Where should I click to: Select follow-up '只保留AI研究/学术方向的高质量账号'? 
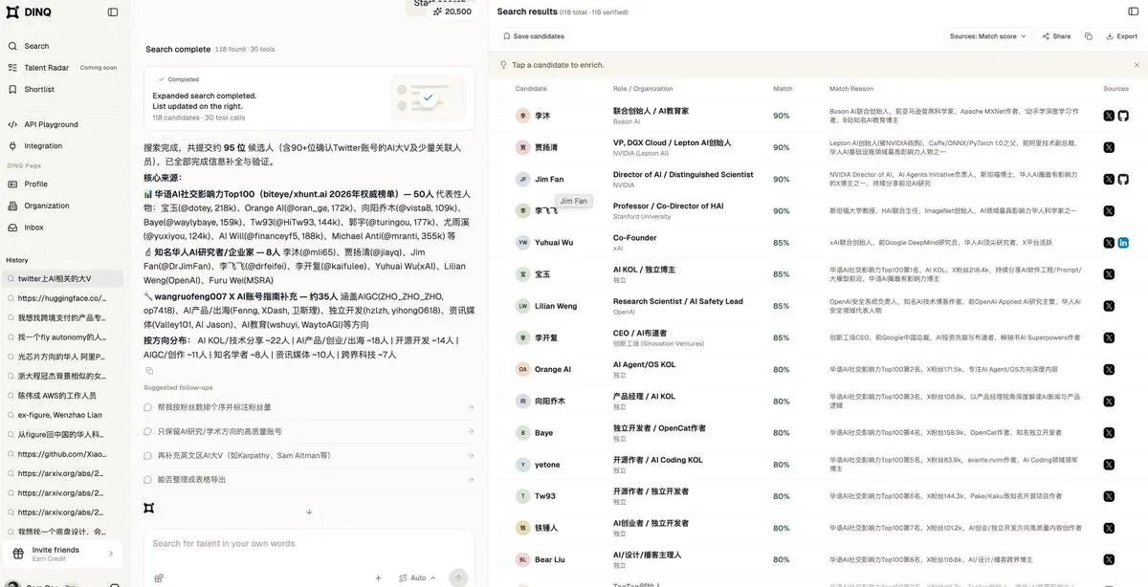[309, 431]
